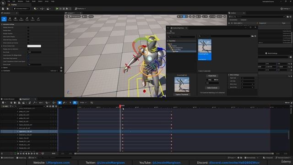Screen dimensions: 293x165
Task: Click the pose blend slider under Key/Mirror
Action: [x=212, y=83]
